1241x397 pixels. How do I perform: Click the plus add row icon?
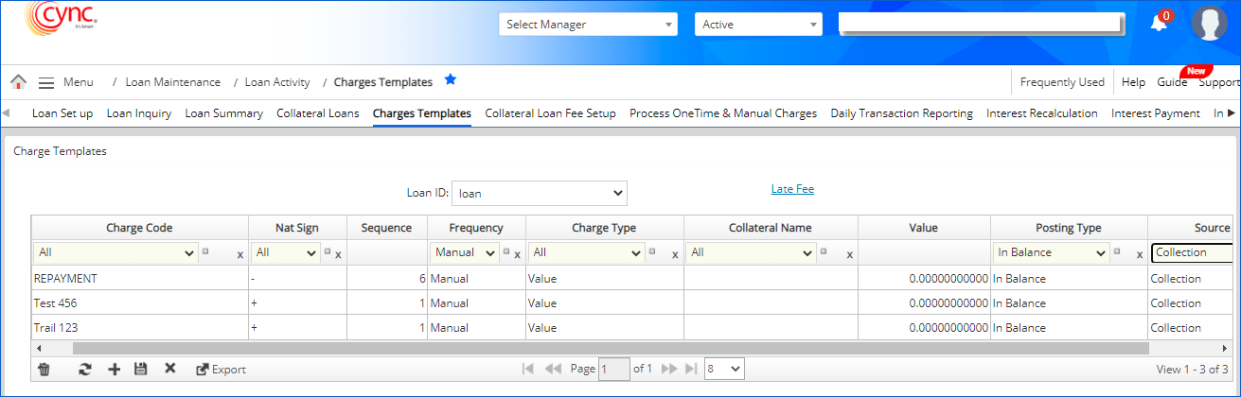(114, 369)
